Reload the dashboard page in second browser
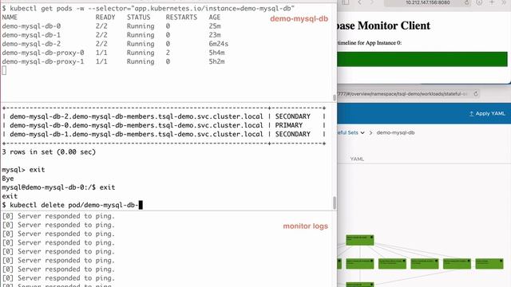 [x=476, y=94]
